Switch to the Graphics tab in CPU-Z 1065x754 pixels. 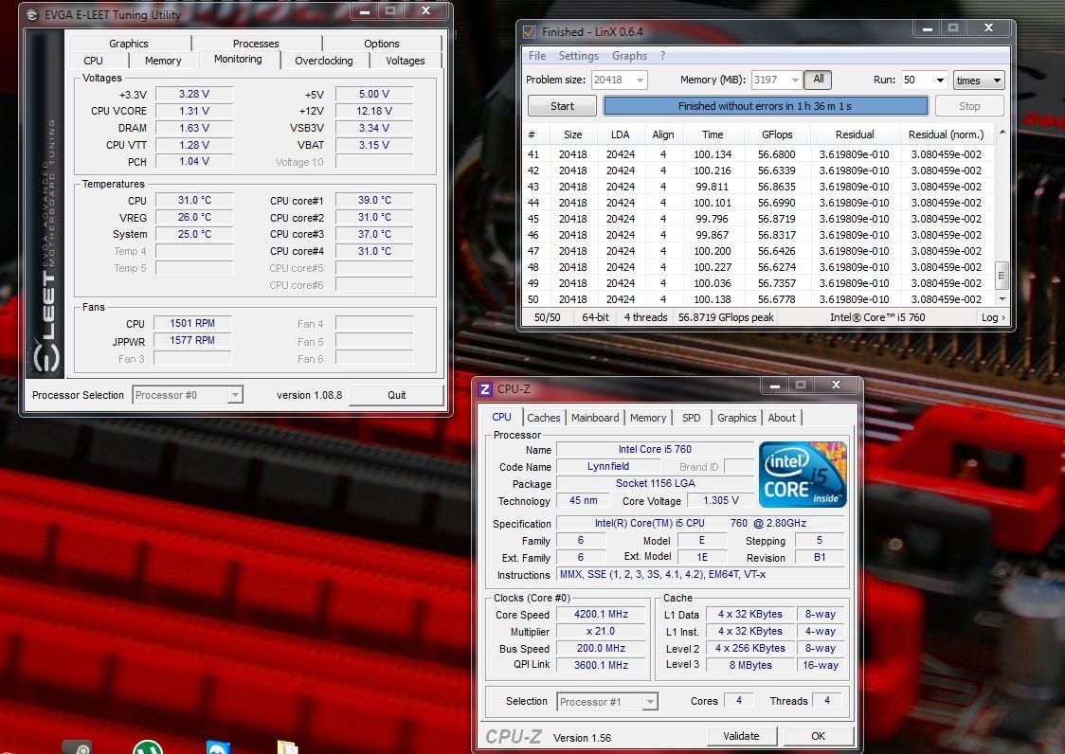(x=736, y=418)
